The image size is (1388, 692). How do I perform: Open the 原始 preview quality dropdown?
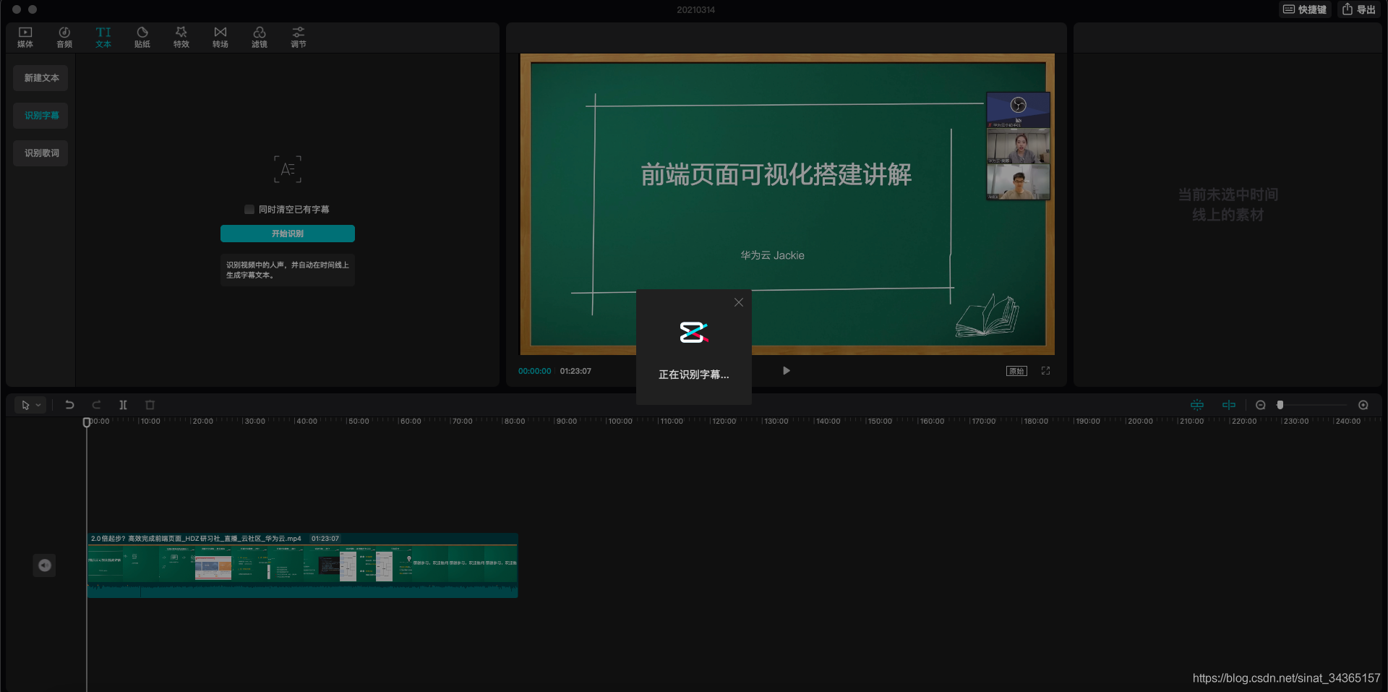click(1016, 371)
